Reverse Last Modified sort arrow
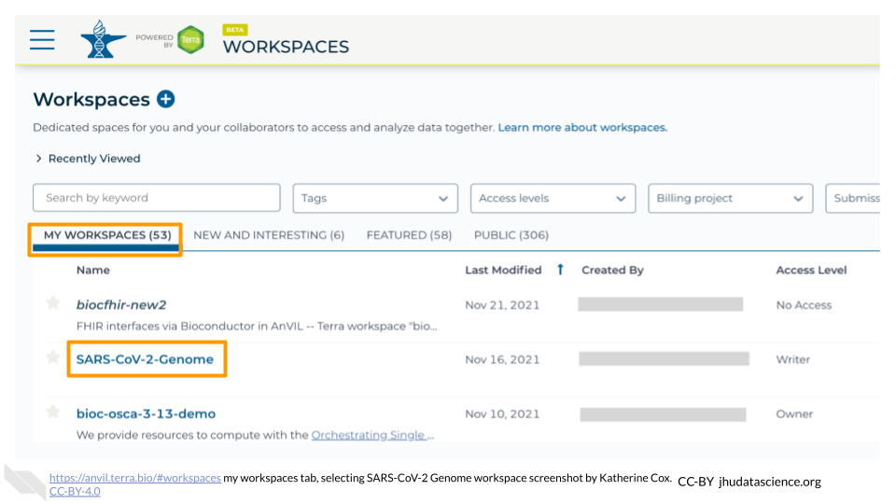The image size is (896, 504). (560, 269)
